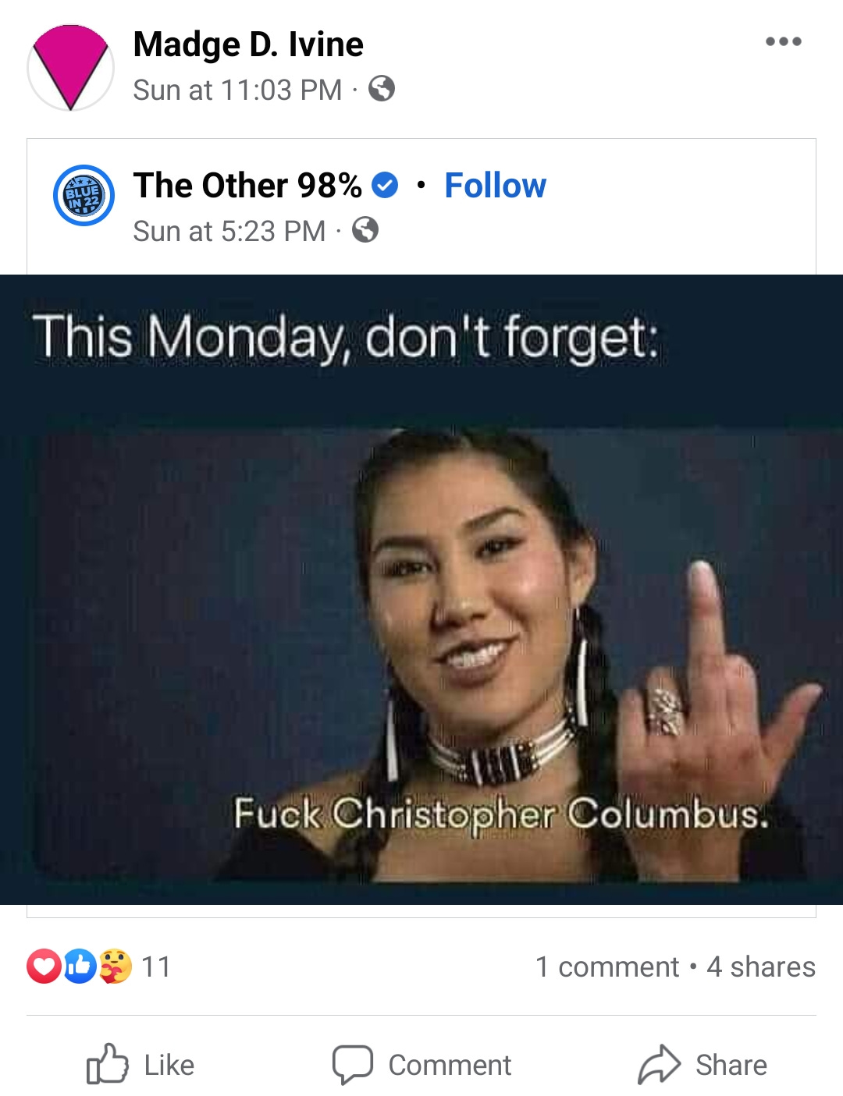Open the reactions count 11

tap(156, 967)
